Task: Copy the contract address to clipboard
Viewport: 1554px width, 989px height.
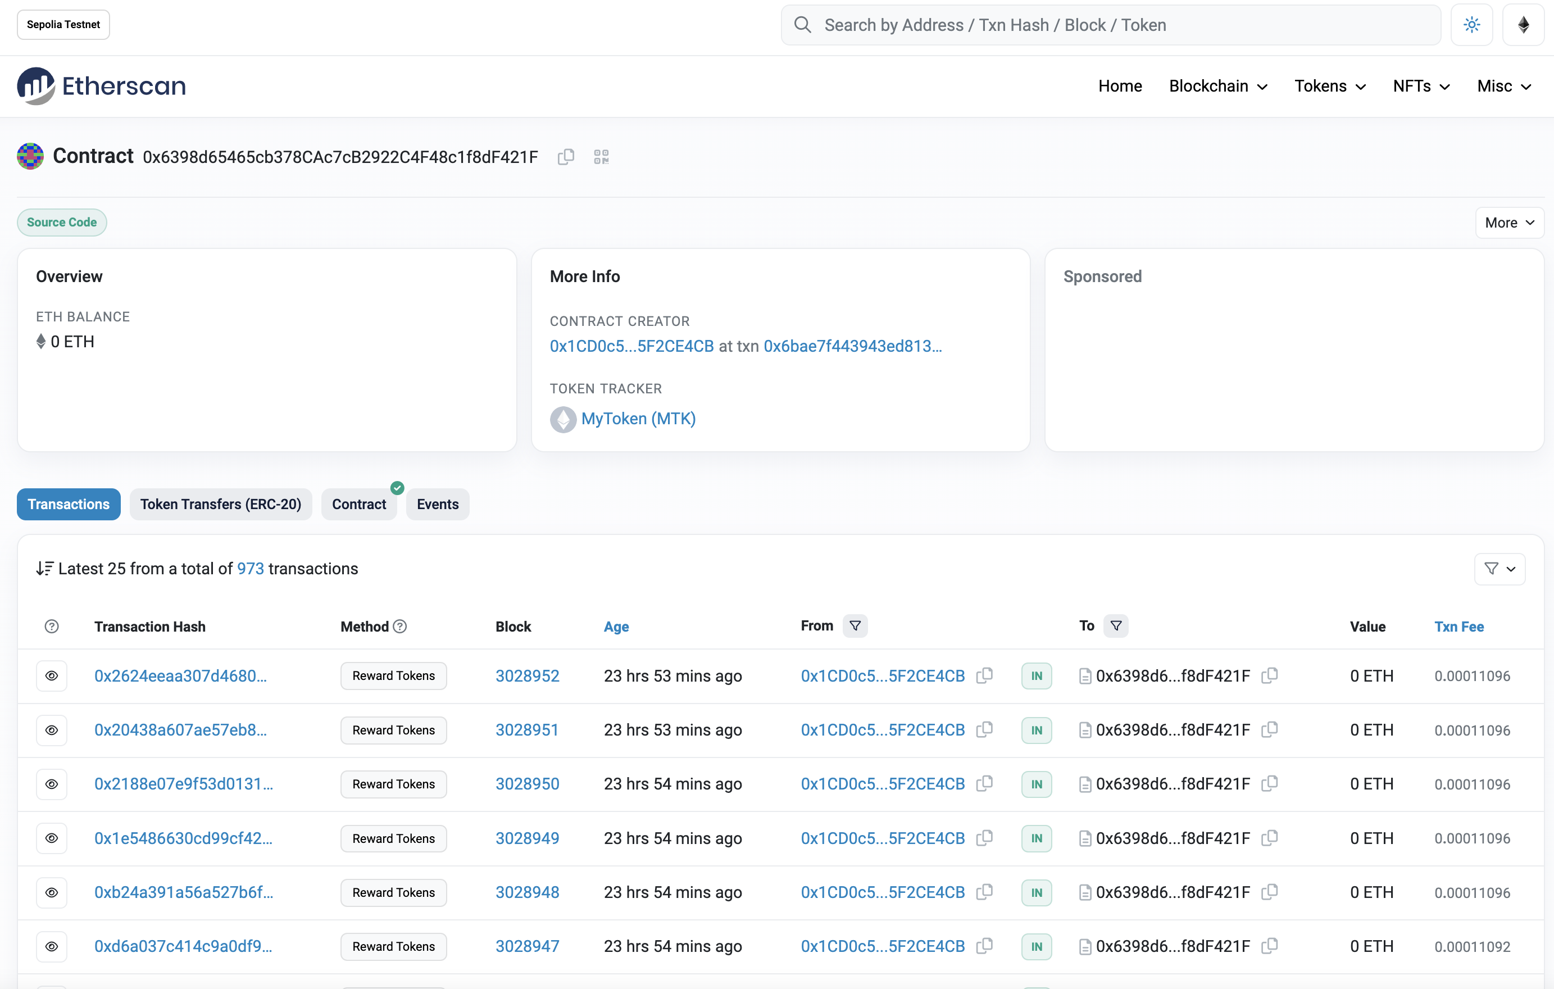Action: coord(565,157)
